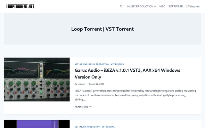
Task: Open the SOFTWARE menu item
Action: (176, 6)
